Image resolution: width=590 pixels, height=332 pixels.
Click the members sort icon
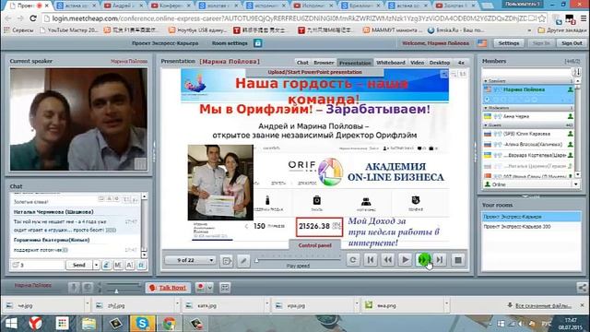point(576,72)
